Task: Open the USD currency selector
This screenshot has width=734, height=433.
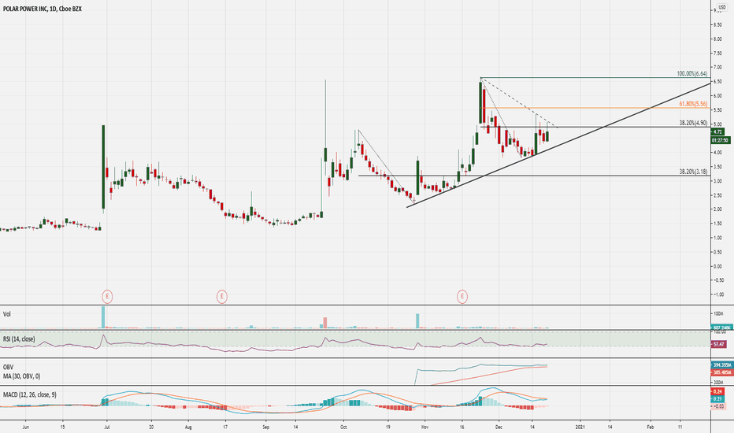Action: [722, 8]
